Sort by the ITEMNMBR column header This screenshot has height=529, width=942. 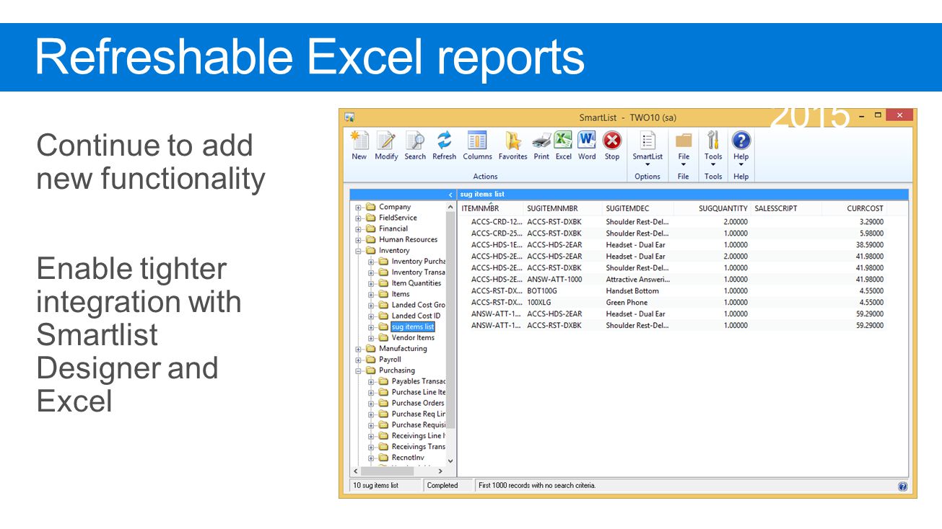pyautogui.click(x=491, y=208)
